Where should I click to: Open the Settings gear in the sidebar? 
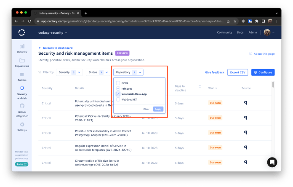pos(22,124)
